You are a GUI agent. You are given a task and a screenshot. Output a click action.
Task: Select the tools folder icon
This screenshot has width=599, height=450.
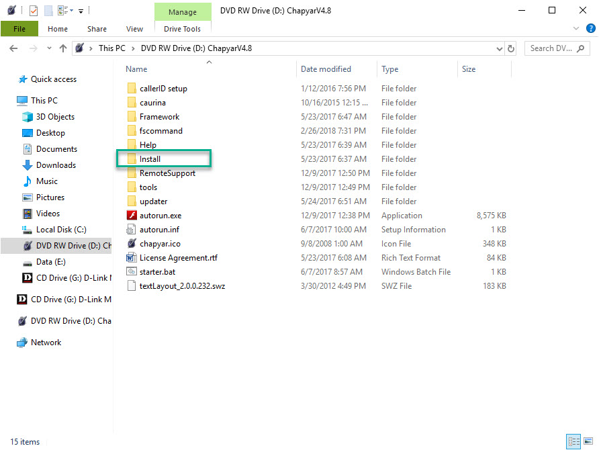pos(132,187)
